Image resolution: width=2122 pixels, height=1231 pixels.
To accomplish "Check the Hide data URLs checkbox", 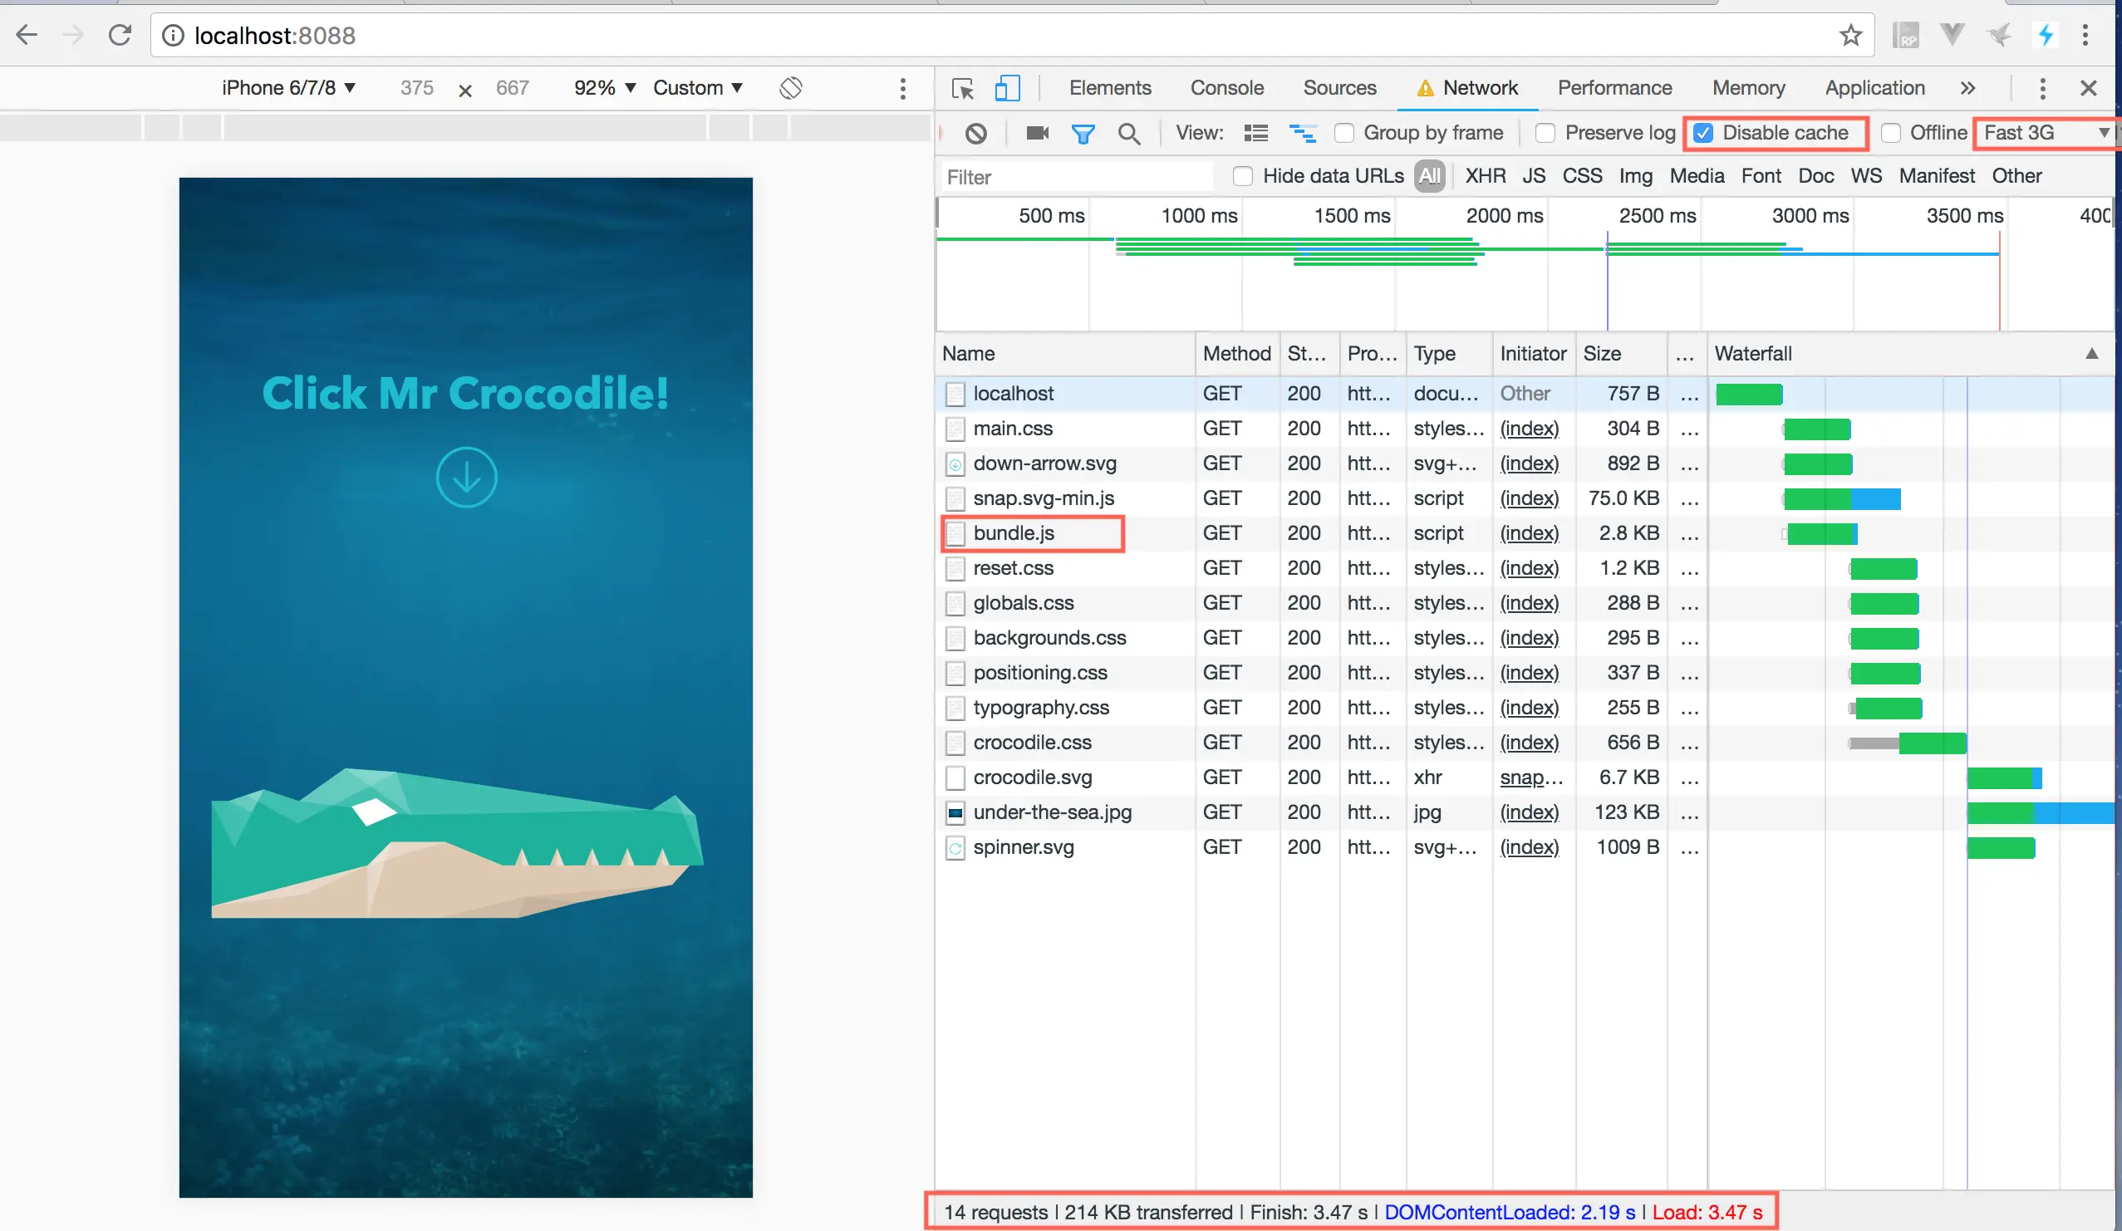I will click(1243, 176).
